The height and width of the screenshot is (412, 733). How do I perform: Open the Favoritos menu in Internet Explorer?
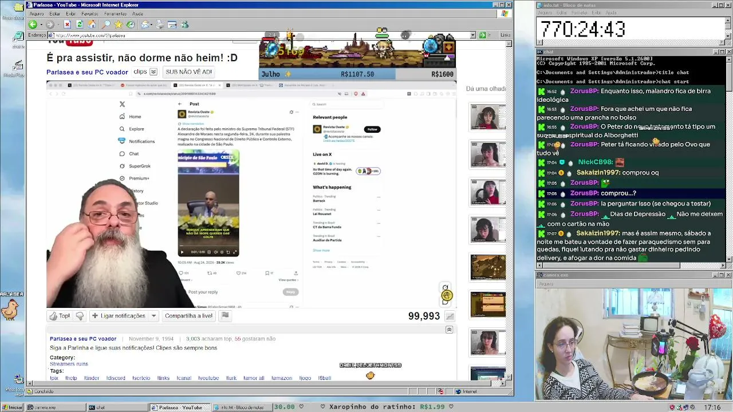(x=90, y=14)
